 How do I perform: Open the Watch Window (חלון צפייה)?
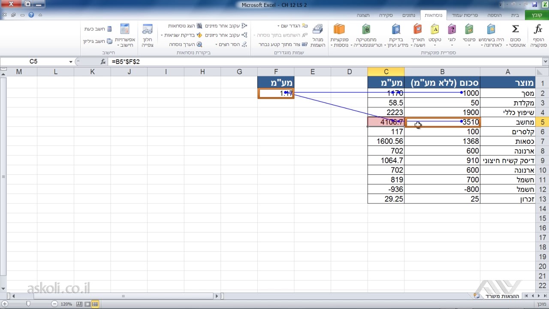[148, 35]
